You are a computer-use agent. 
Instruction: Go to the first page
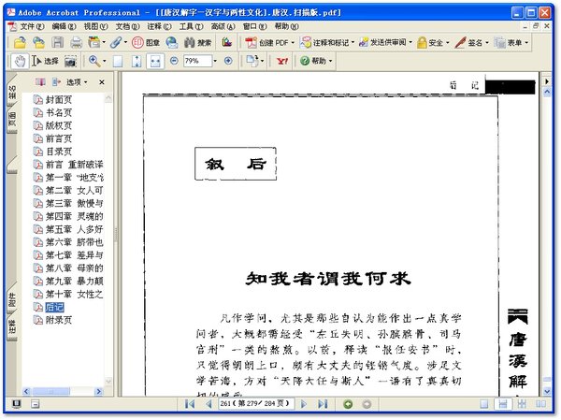pos(190,404)
